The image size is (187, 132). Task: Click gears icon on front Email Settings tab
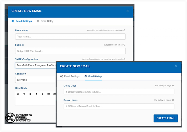61,76
